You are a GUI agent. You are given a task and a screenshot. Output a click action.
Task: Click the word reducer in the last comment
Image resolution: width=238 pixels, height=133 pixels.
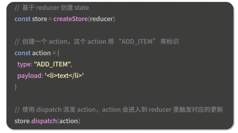coord(160,110)
